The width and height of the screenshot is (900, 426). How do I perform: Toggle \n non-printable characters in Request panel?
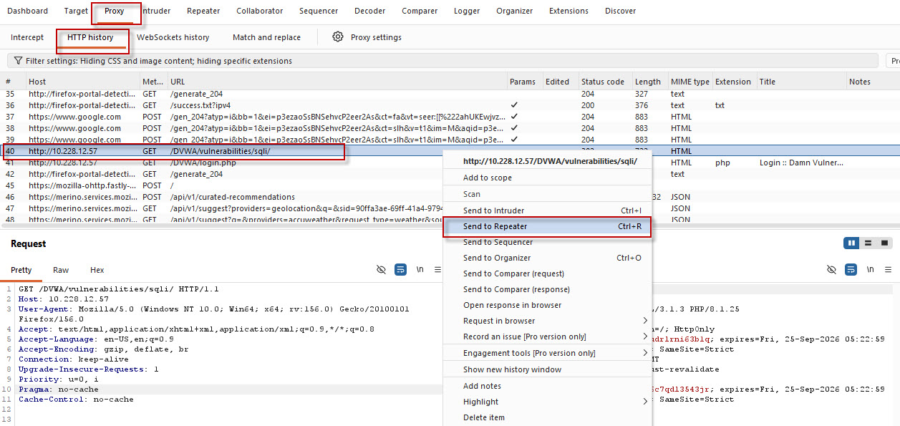click(x=420, y=270)
